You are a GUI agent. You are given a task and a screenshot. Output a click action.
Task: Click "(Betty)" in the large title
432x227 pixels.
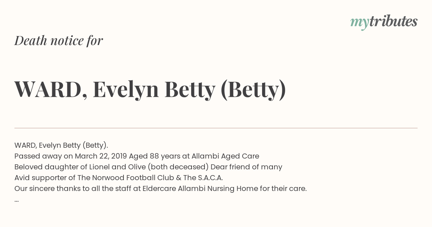coord(253,89)
